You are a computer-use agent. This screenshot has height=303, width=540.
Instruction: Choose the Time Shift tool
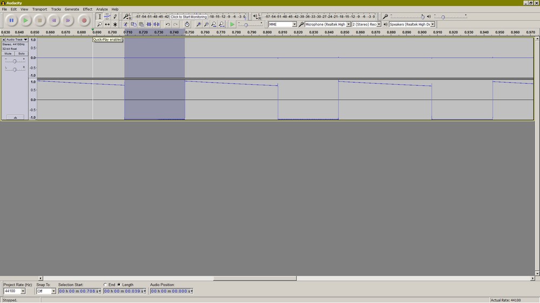[107, 24]
